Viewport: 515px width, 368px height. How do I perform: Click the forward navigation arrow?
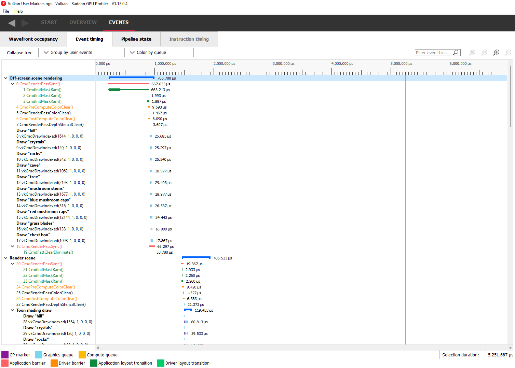25,23
